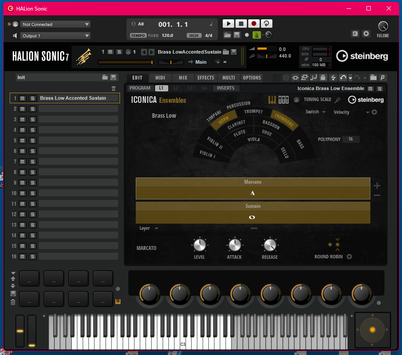
Task: Open the Switch mode dropdown
Action: (315, 112)
